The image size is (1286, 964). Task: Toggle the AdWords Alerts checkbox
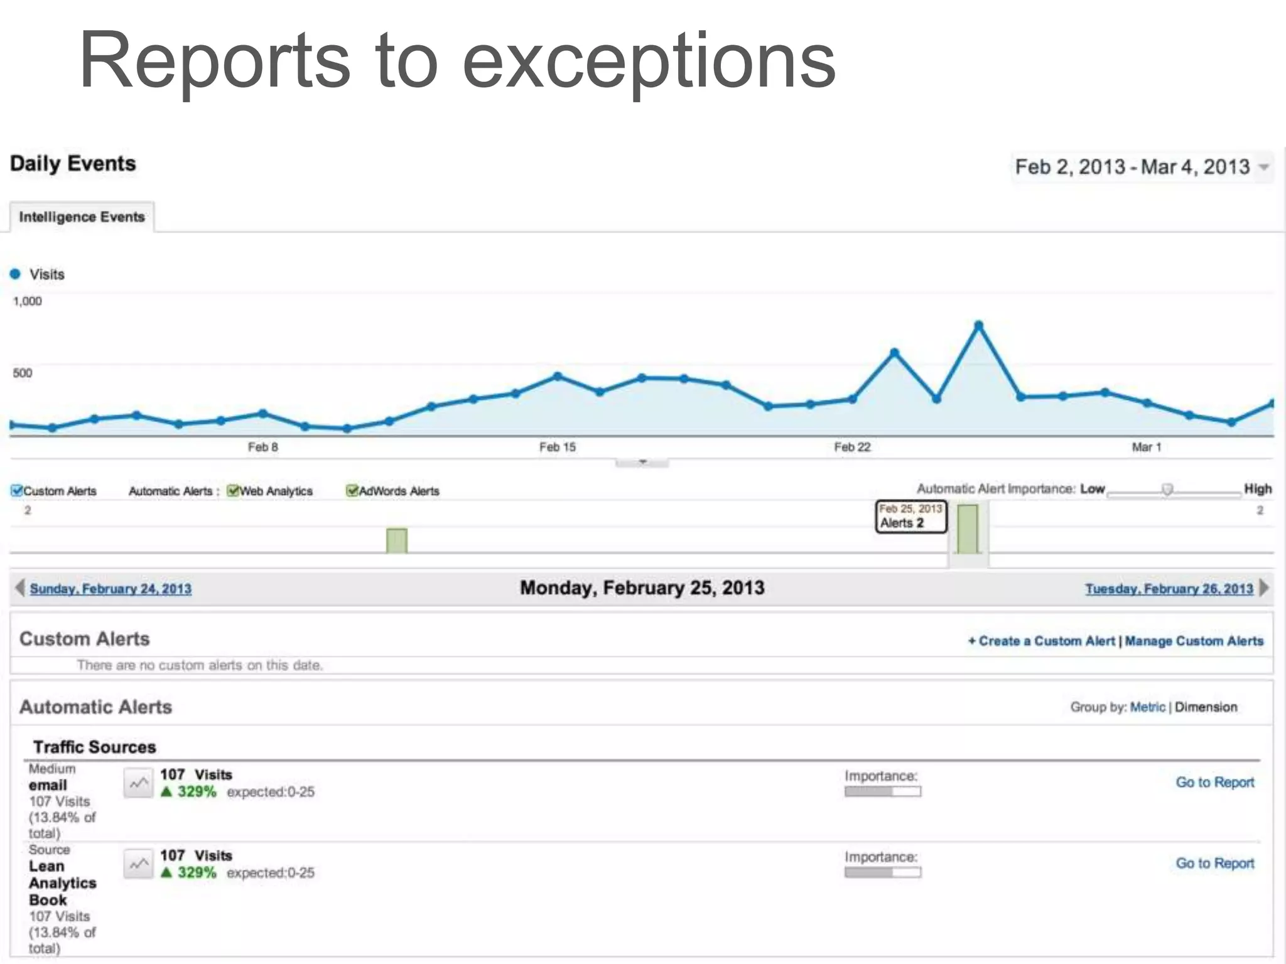coord(352,491)
